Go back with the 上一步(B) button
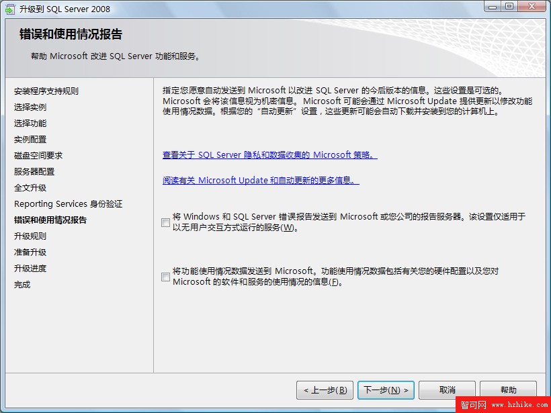 tap(325, 389)
